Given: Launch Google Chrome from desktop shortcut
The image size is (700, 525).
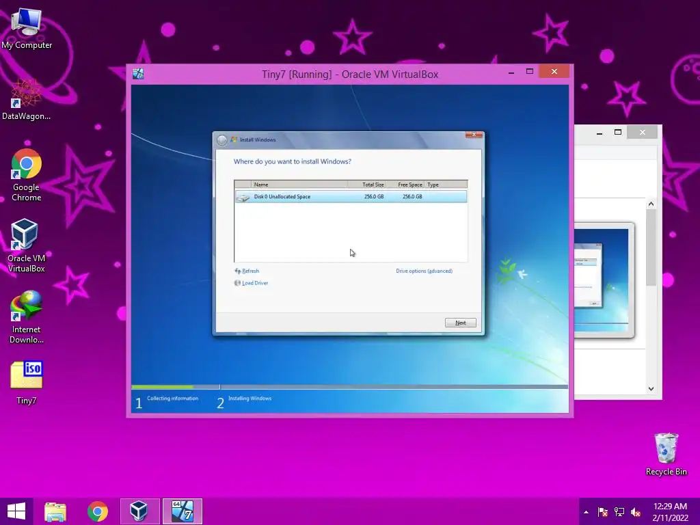Looking at the screenshot, I should click(27, 174).
